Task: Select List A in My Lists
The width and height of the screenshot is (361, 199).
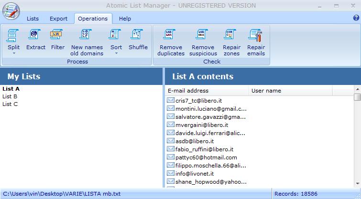Action: point(11,89)
